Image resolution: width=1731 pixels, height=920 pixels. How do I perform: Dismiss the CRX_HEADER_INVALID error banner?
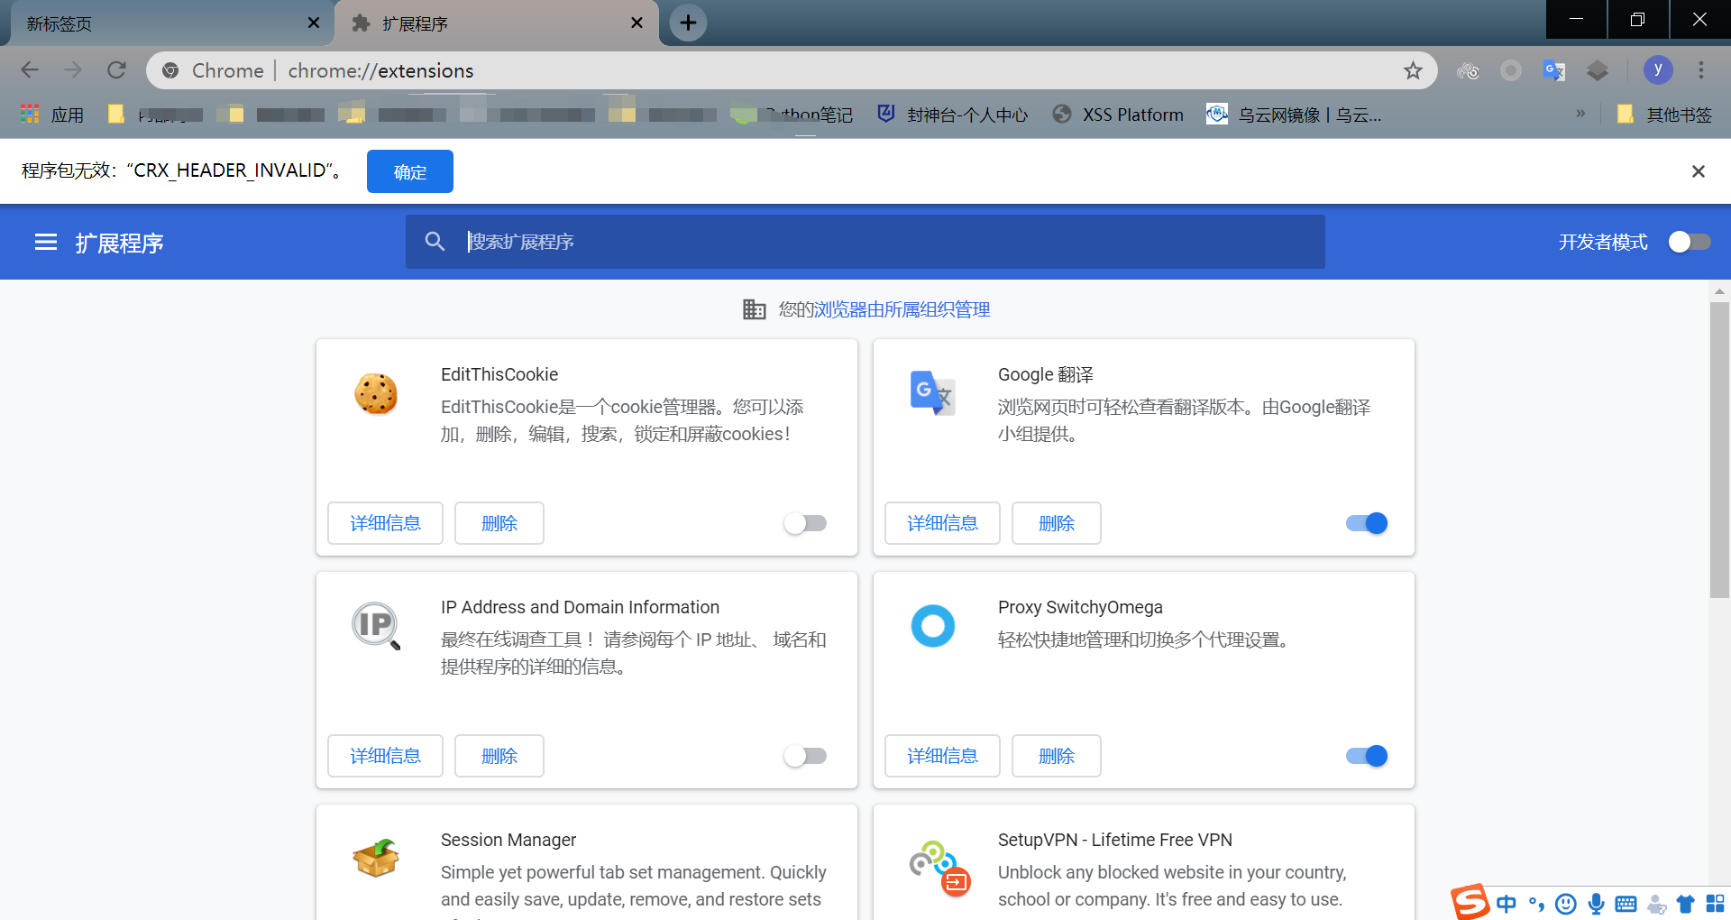click(1698, 171)
